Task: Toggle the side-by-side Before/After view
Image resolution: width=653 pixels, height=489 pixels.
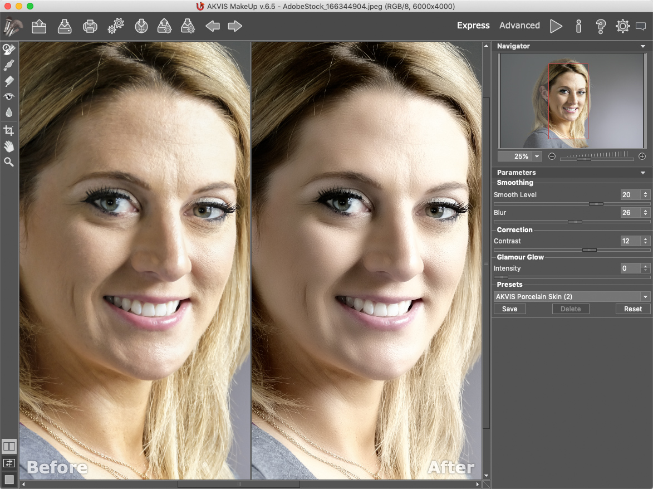Action: (x=9, y=446)
